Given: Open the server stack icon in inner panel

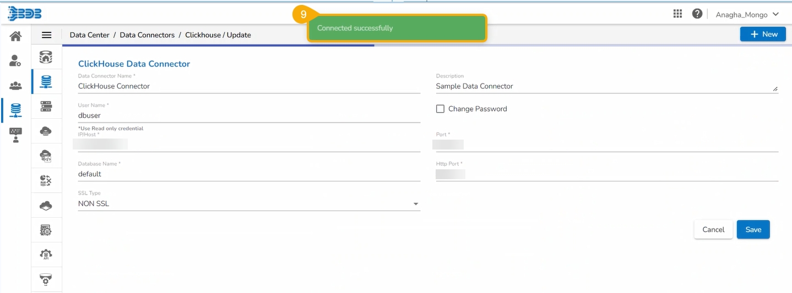Looking at the screenshot, I should coord(46,107).
